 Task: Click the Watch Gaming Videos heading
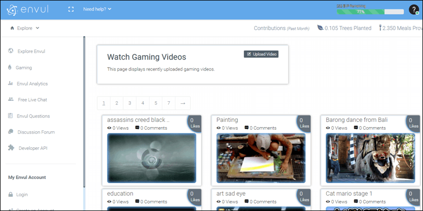click(x=146, y=57)
